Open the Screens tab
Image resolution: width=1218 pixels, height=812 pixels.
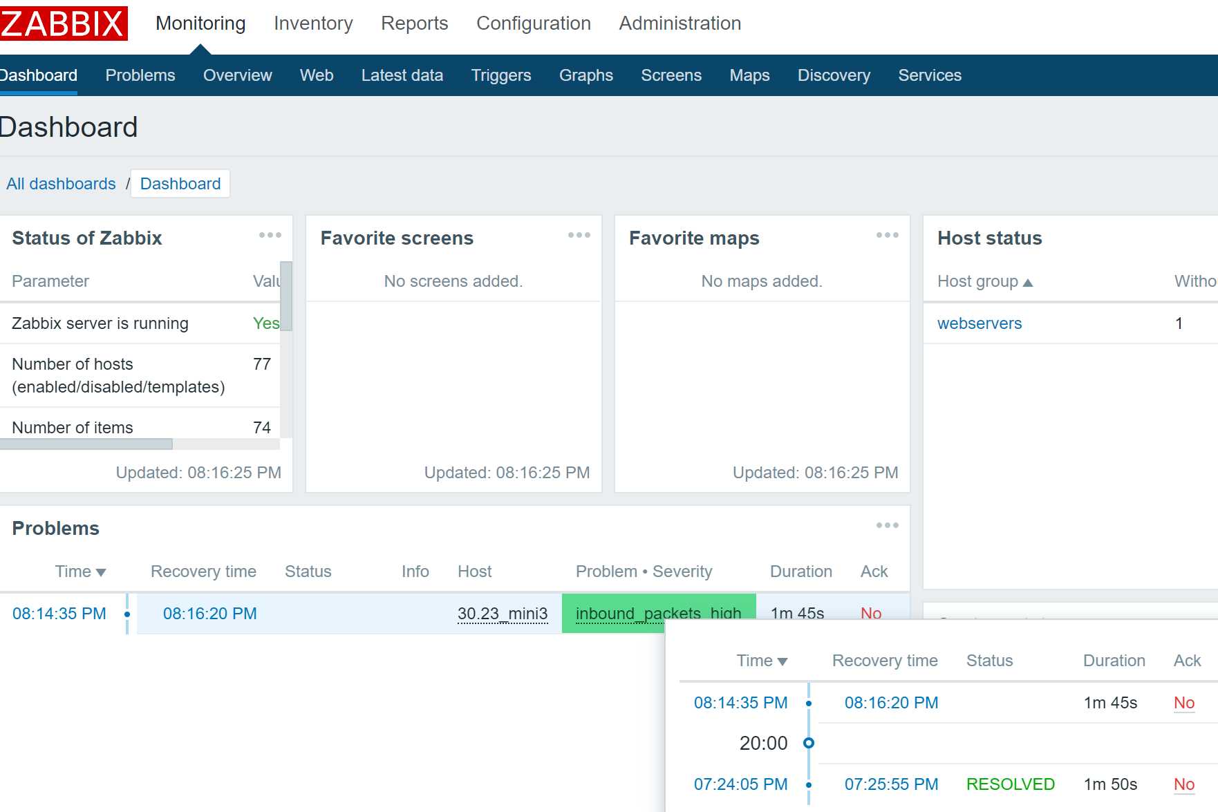671,75
